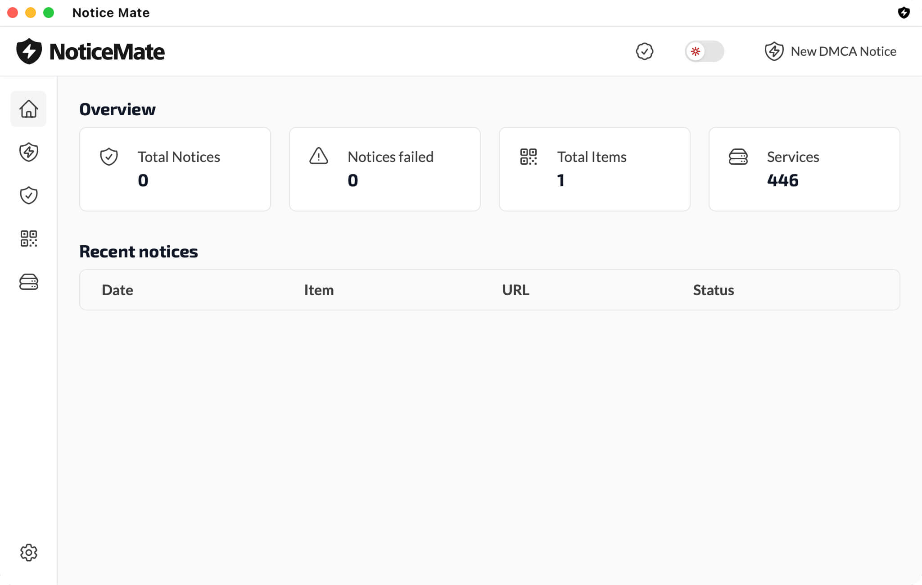Screen dimensions: 922x585
Task: Click the warning triangle icon
Action: tap(319, 156)
